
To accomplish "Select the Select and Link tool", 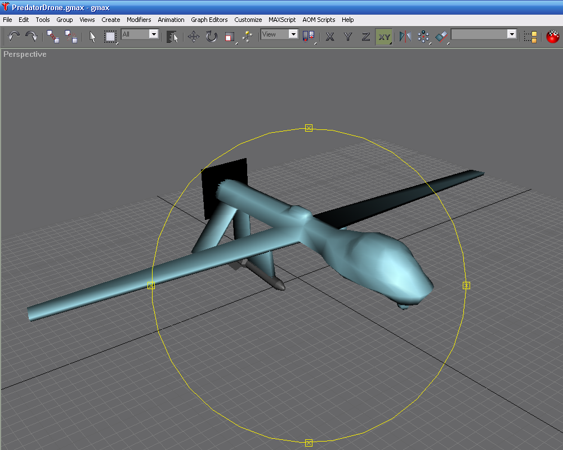I will pyautogui.click(x=53, y=36).
